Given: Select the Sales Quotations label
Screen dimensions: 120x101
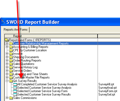Looking at the screenshot, I should click(x=24, y=64).
